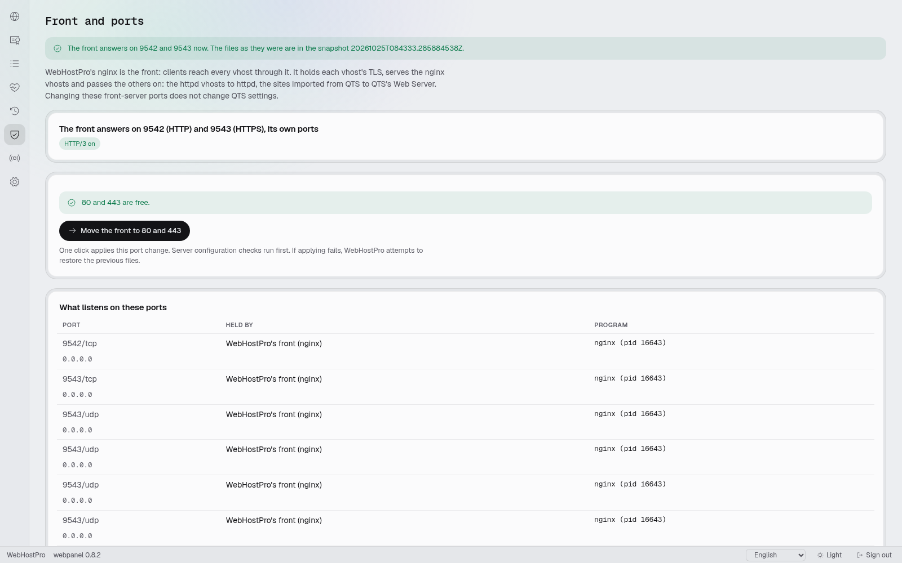Viewport: 902px width, 563px height.
Task: Move the front to 80 and 443
Action: [125, 231]
